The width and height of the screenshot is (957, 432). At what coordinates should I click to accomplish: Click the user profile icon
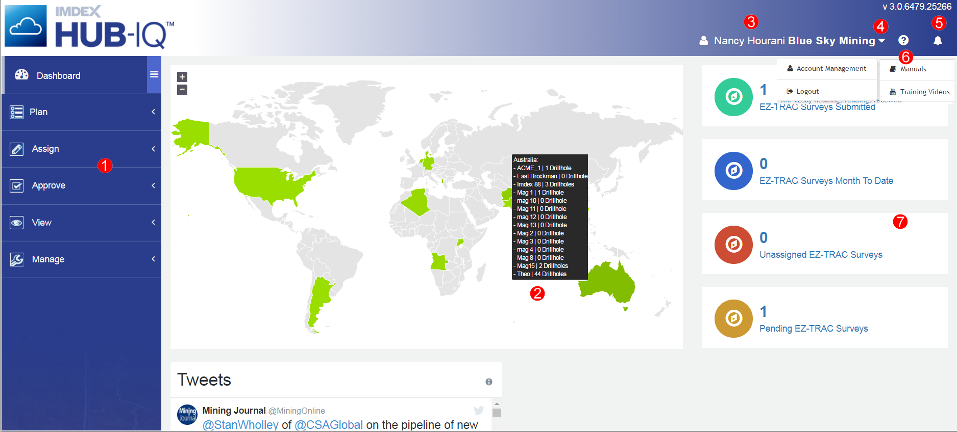point(703,41)
